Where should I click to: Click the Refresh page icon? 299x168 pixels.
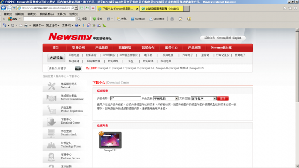click(x=87, y=8)
